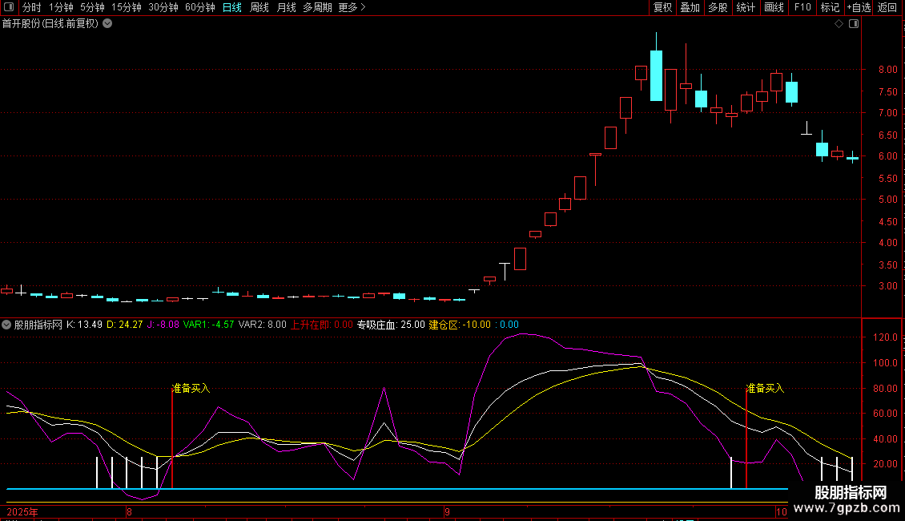Click 标记 mark button
This screenshot has width=905, height=521.
(830, 7)
